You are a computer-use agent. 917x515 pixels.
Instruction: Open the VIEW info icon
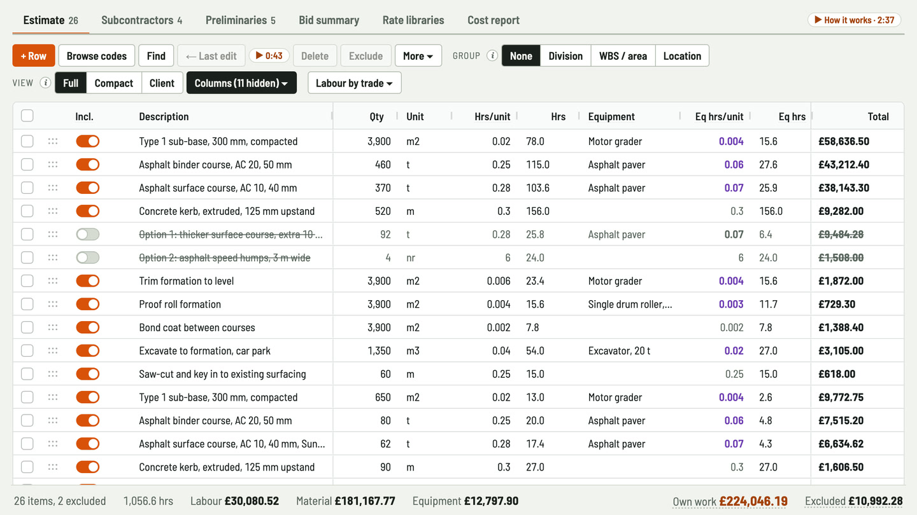45,83
